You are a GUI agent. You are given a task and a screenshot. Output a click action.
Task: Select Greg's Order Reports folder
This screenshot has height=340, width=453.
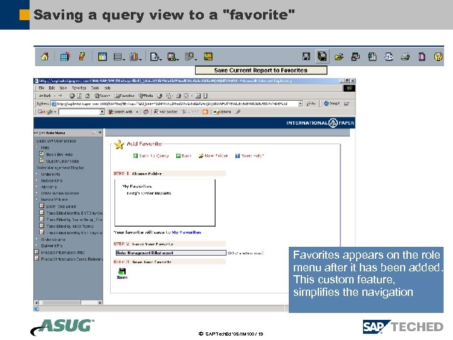coord(148,193)
